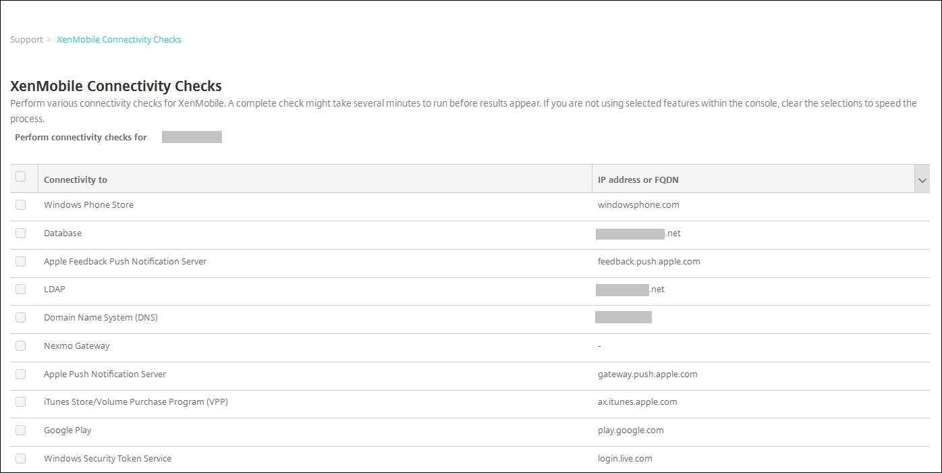Click the play.google.com address cell

tap(630, 430)
